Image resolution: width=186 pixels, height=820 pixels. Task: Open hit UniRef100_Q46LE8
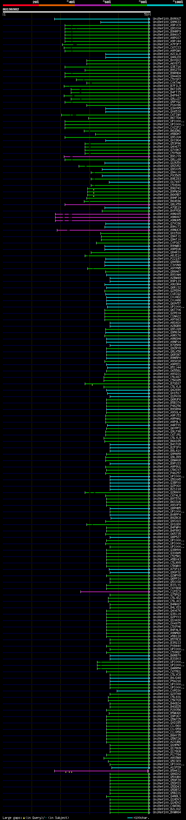point(167,57)
